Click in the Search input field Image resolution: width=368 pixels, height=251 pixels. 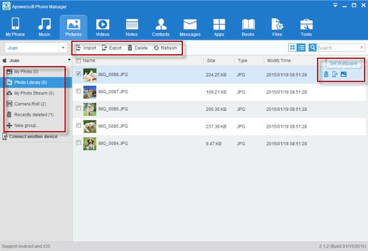[337, 48]
